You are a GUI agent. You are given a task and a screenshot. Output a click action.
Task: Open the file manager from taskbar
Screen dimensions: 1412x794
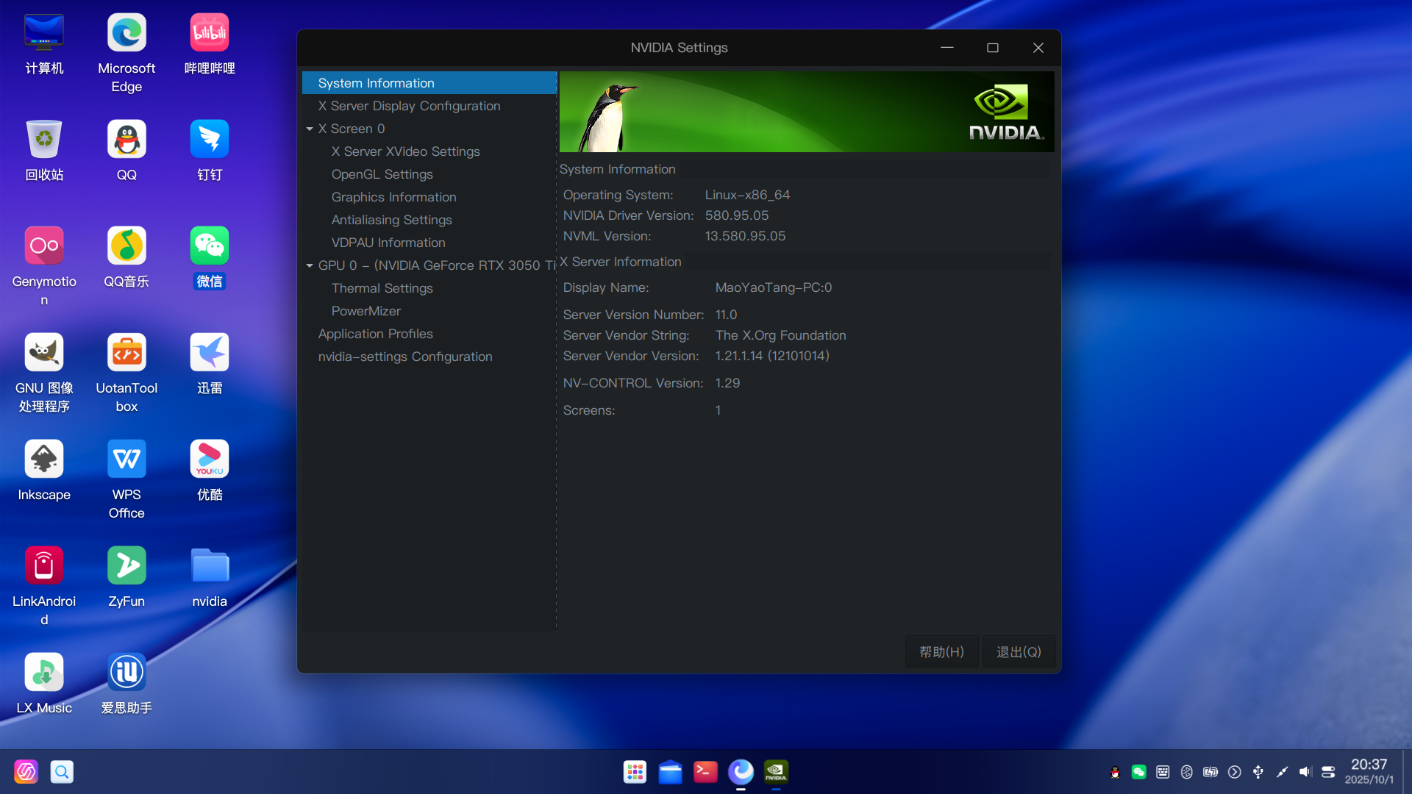670,772
